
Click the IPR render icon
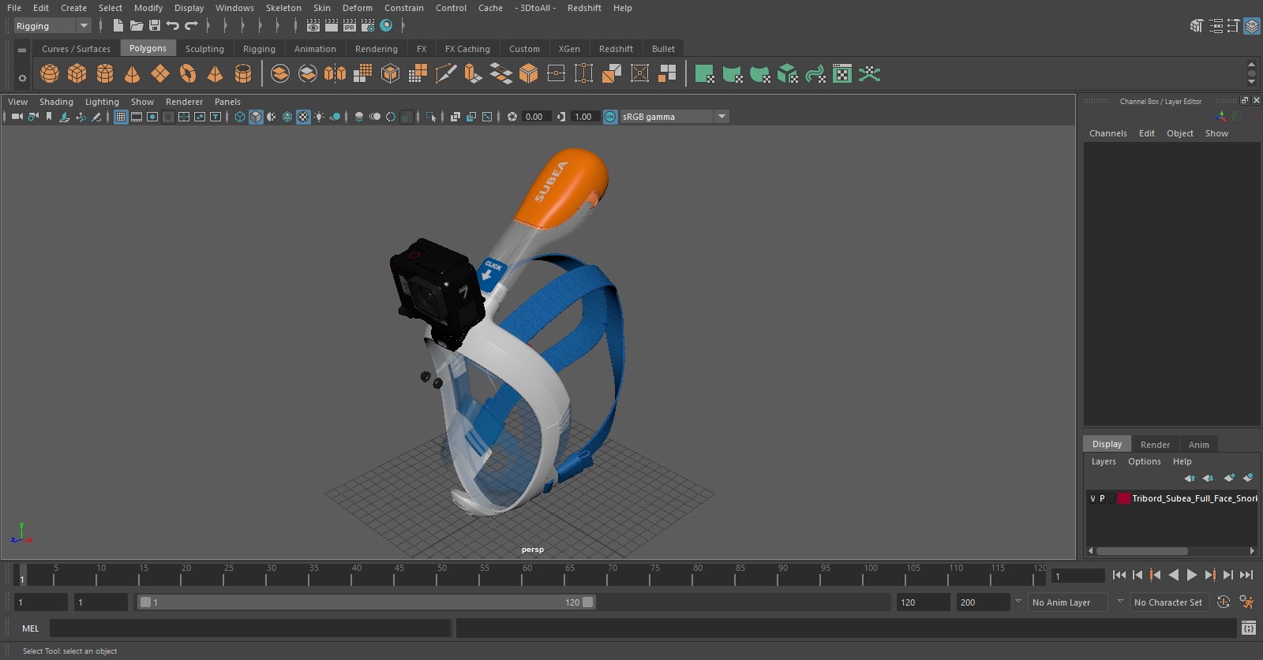coord(350,26)
